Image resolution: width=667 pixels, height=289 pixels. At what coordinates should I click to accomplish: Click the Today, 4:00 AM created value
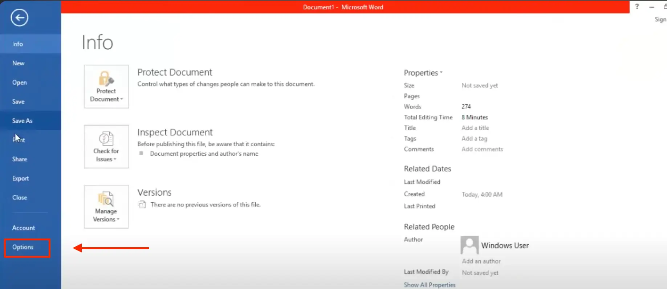point(482,195)
